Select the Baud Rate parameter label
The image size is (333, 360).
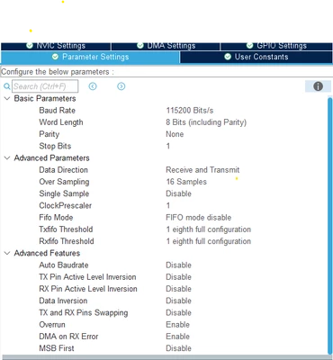[57, 111]
